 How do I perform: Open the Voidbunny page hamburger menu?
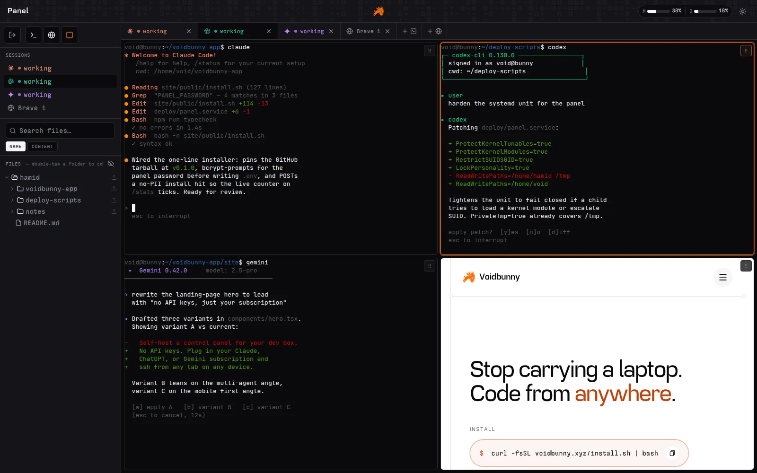(x=722, y=277)
